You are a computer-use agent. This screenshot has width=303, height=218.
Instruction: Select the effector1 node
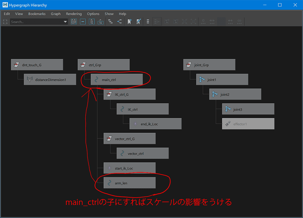248,124
